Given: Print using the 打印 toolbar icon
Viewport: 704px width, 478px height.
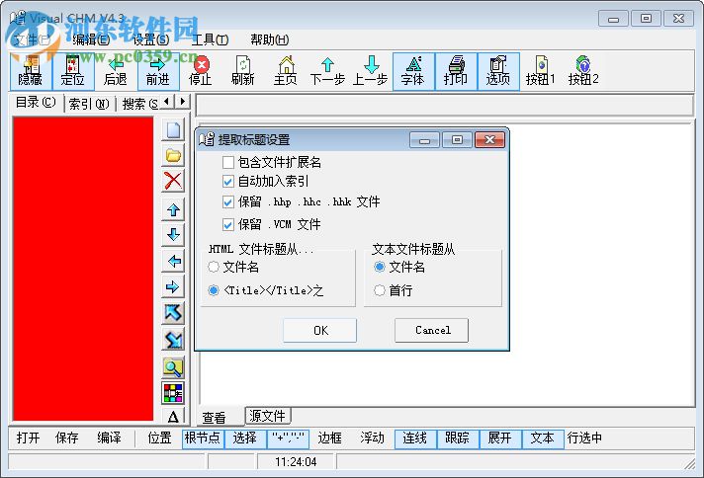Looking at the screenshot, I should [x=456, y=71].
